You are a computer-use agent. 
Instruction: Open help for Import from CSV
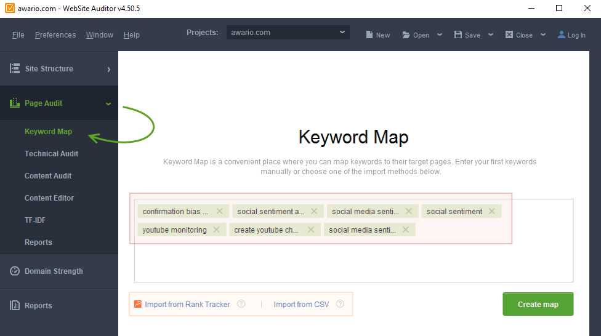[340, 304]
